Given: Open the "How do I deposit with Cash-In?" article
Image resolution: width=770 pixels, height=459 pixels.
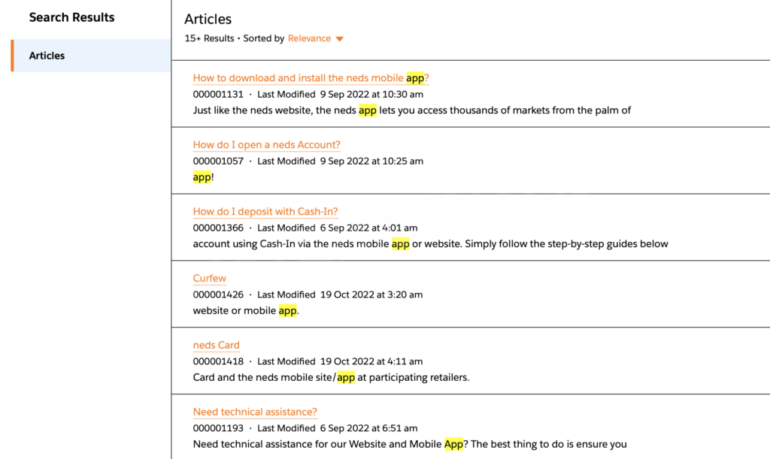Looking at the screenshot, I should click(x=265, y=211).
